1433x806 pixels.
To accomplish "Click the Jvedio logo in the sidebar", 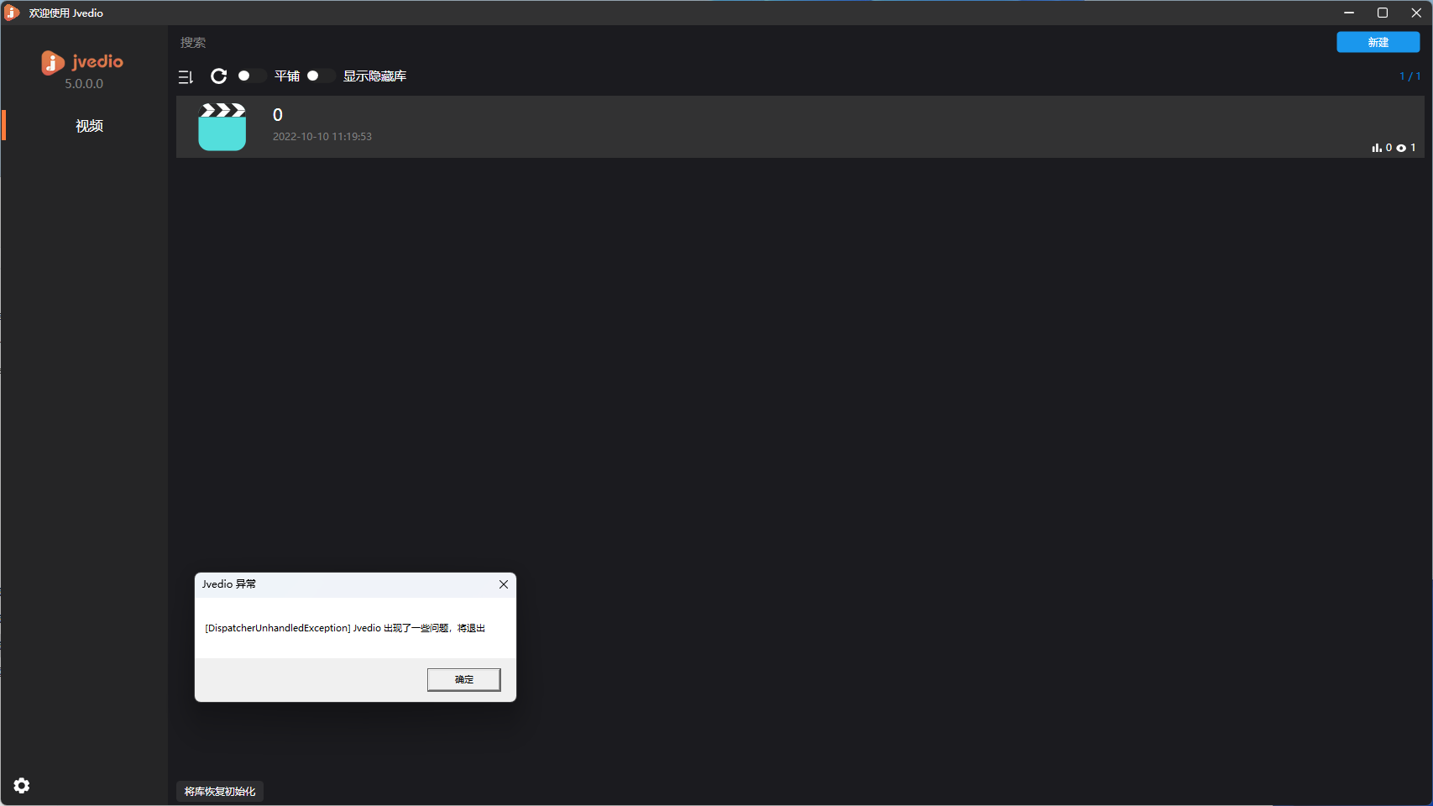I will (81, 62).
